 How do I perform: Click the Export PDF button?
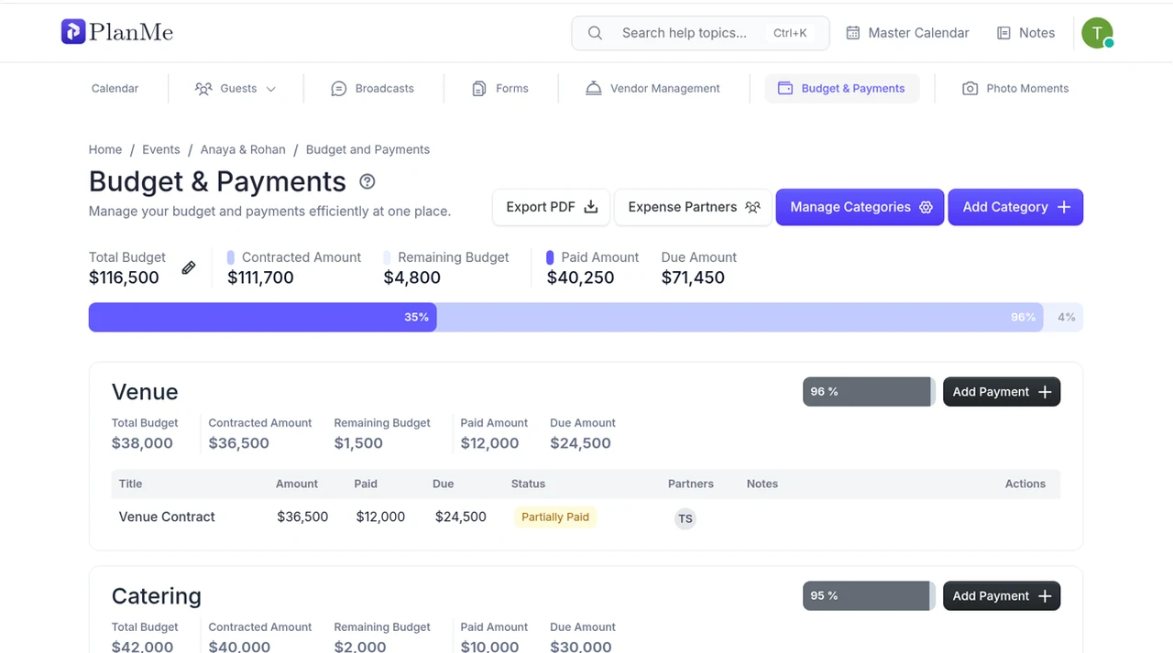(552, 207)
